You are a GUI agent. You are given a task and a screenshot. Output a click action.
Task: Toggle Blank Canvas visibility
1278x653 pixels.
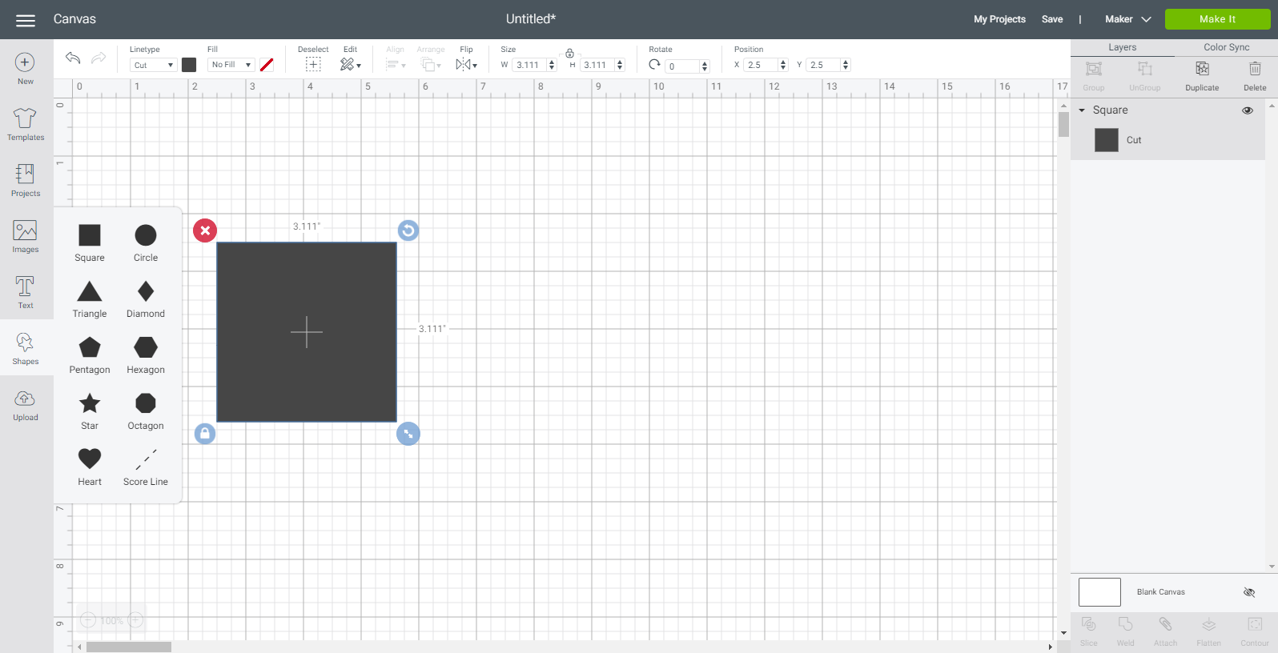1248,592
